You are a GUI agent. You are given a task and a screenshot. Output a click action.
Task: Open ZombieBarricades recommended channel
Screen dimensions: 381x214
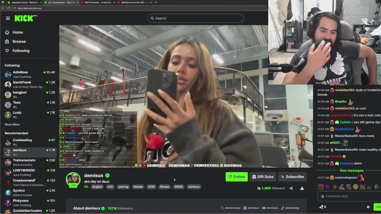tap(30, 211)
